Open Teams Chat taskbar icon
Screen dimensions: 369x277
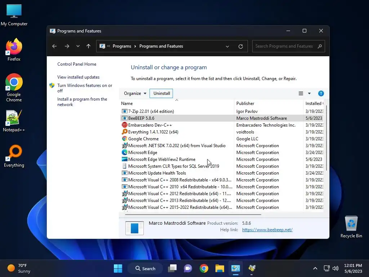188,268
